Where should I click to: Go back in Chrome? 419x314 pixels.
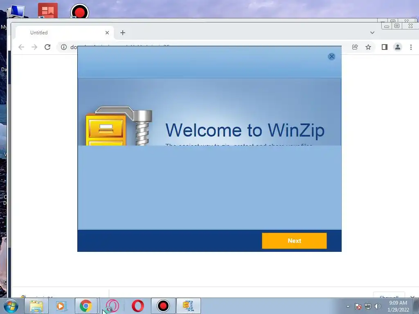[x=21, y=47]
